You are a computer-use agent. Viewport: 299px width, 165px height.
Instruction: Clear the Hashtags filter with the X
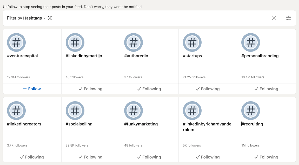click(274, 18)
